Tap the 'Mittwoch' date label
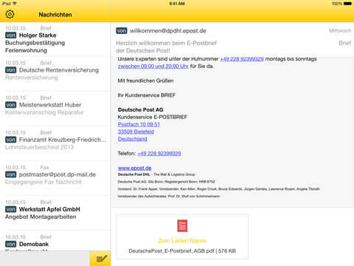Image resolution: width=354 pixels, height=266 pixels. [x=340, y=30]
